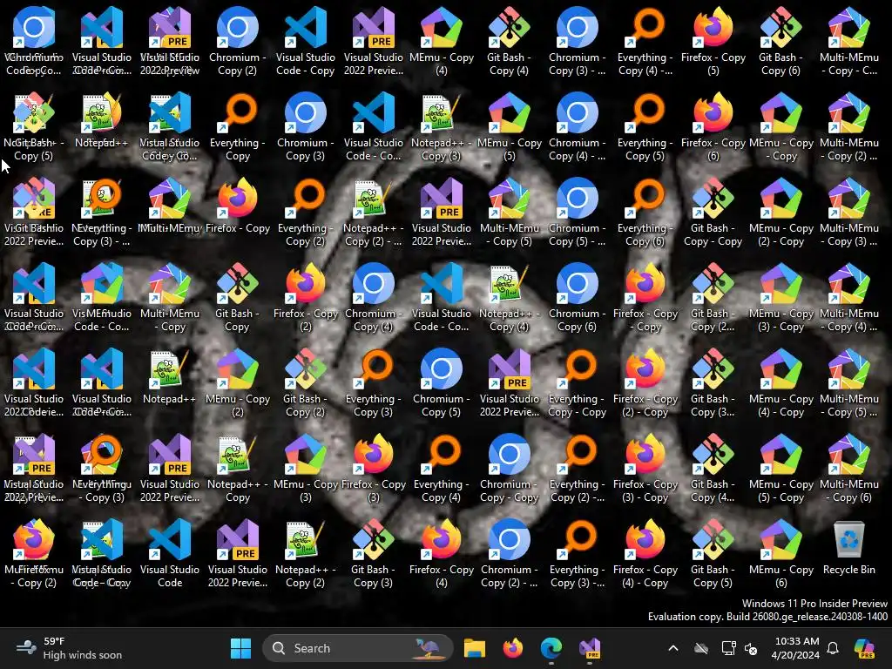Image resolution: width=892 pixels, height=669 pixels.
Task: Click the Firefox - Copy (4) shortcut
Action: coord(442,554)
